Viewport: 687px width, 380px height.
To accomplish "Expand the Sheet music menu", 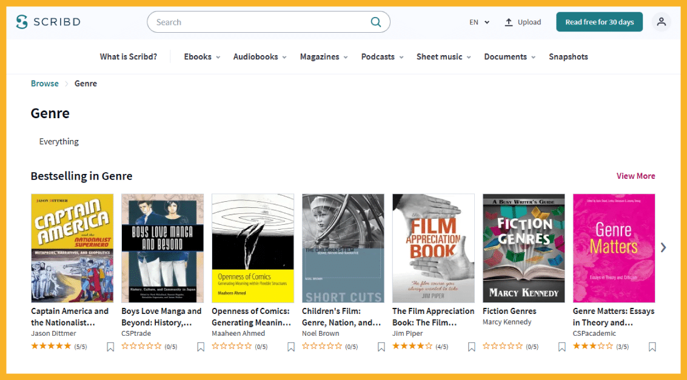I will pyautogui.click(x=443, y=57).
